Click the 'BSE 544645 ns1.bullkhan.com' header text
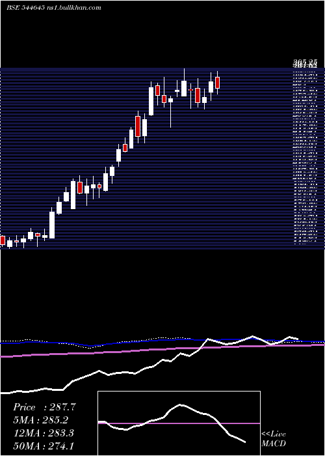Screen dimensions: 325x456 point(54,8)
